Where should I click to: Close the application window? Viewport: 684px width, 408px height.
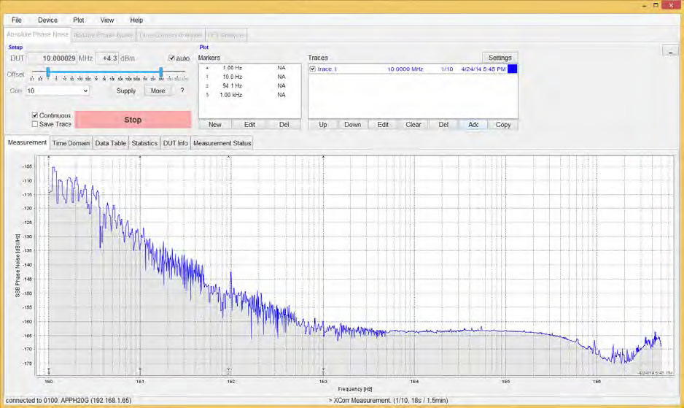pyautogui.click(x=672, y=5)
